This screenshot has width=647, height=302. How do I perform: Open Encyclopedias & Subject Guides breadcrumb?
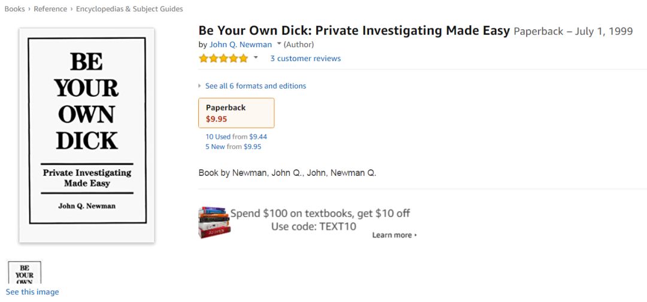[x=129, y=9]
